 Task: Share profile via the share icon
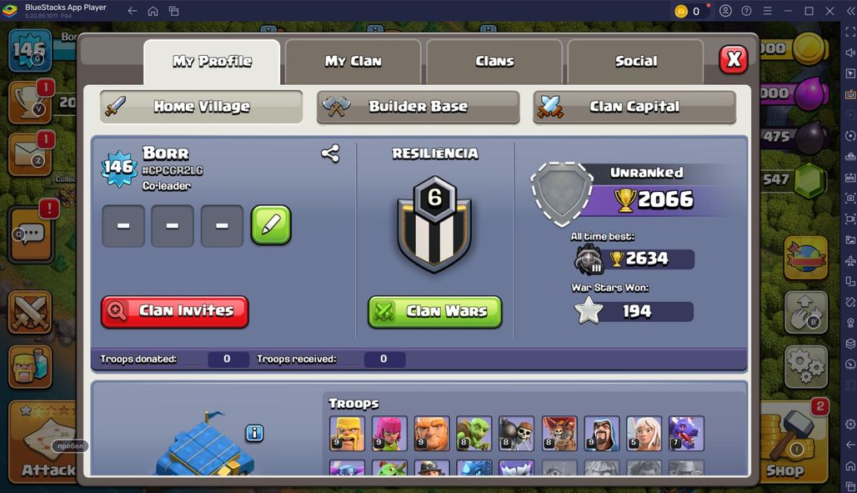coord(330,153)
